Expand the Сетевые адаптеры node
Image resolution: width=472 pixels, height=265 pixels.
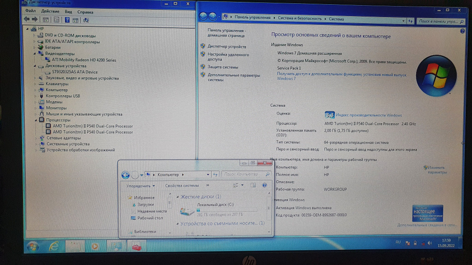[36, 138]
